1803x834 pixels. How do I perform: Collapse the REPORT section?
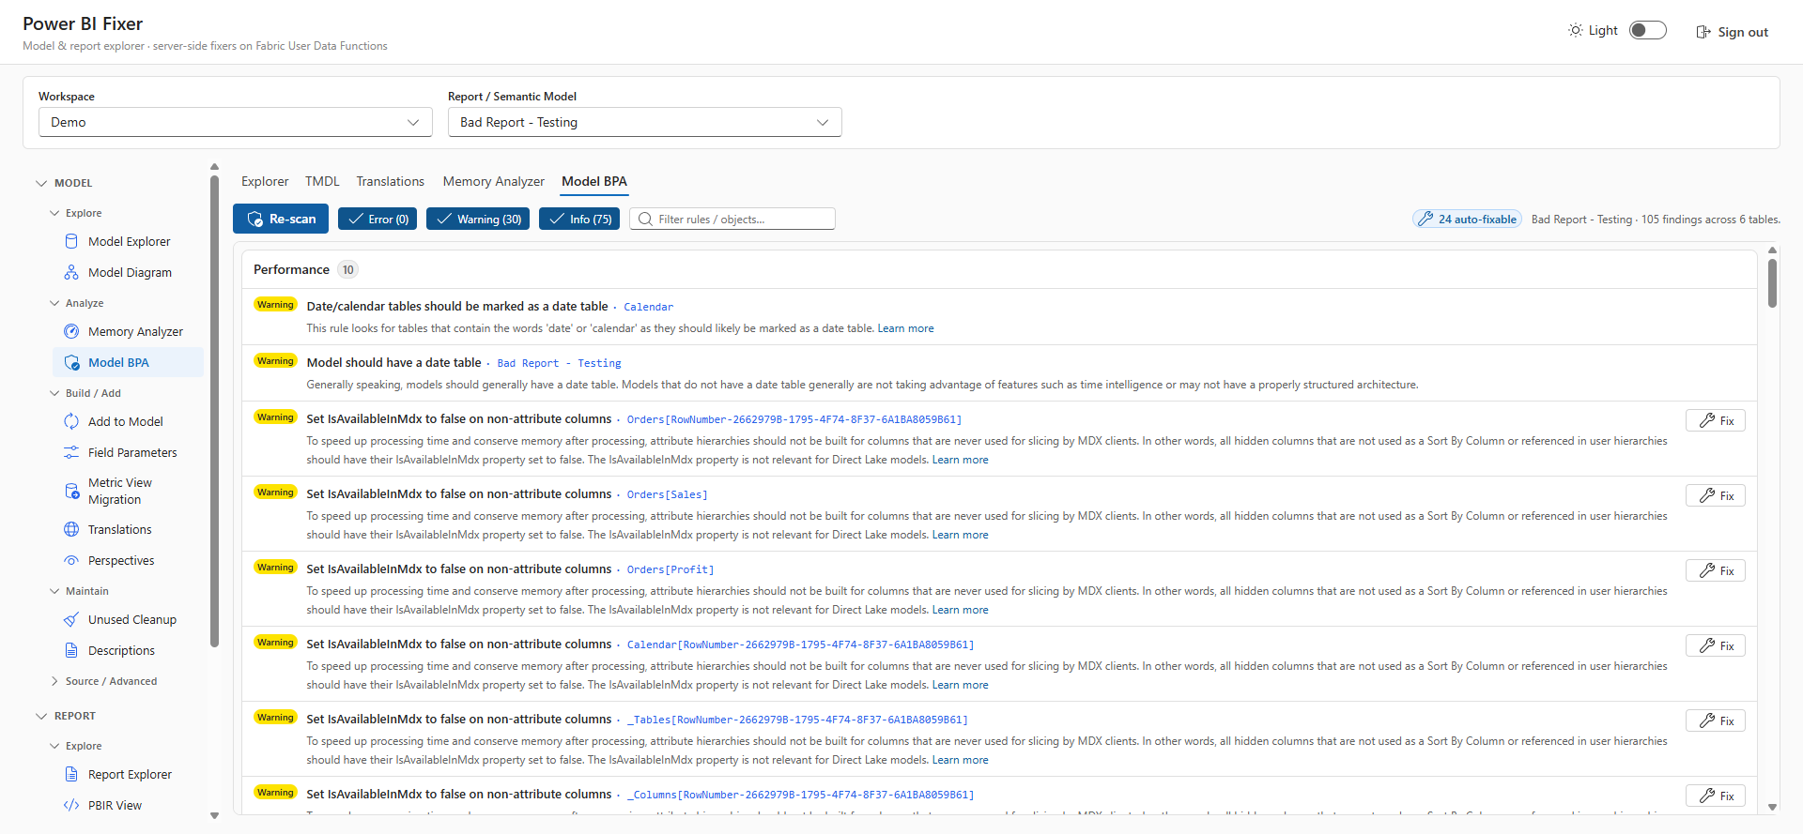[x=41, y=717]
